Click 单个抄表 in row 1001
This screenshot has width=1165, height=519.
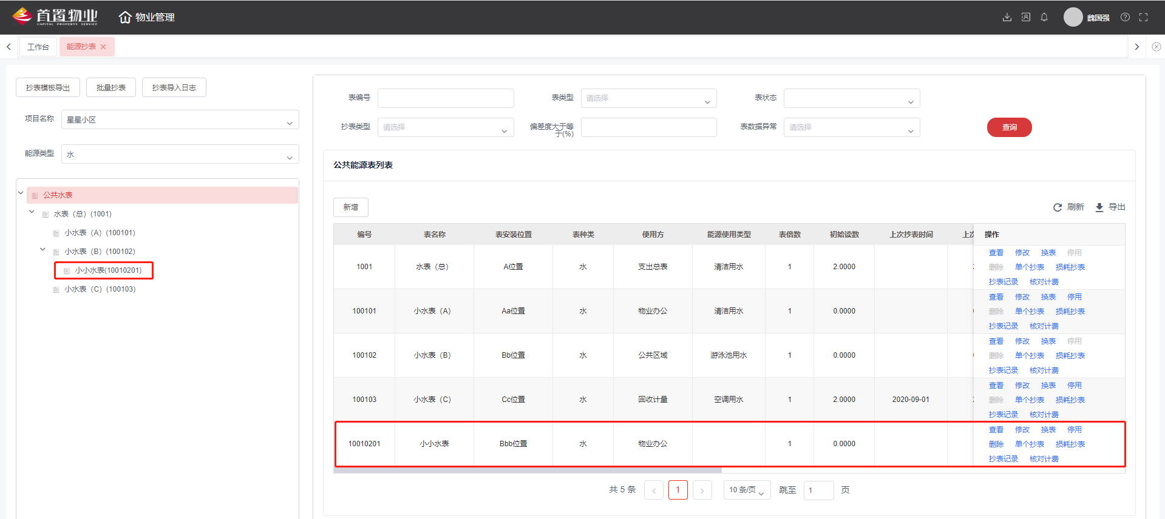[1030, 267]
